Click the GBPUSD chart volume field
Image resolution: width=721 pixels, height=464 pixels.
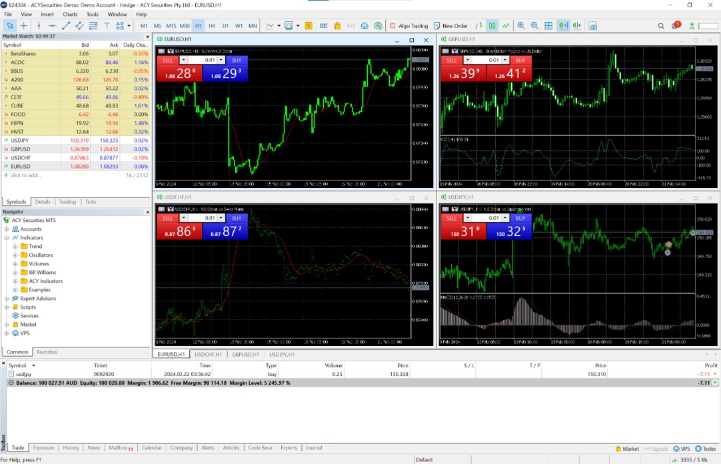click(x=493, y=60)
